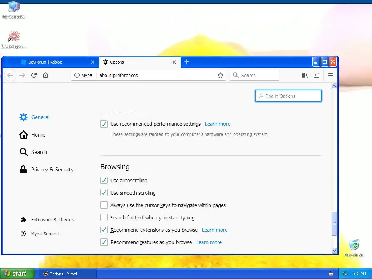The image size is (372, 279).
Task: Toggle Use smooth scrolling checkbox
Action: [x=104, y=193]
